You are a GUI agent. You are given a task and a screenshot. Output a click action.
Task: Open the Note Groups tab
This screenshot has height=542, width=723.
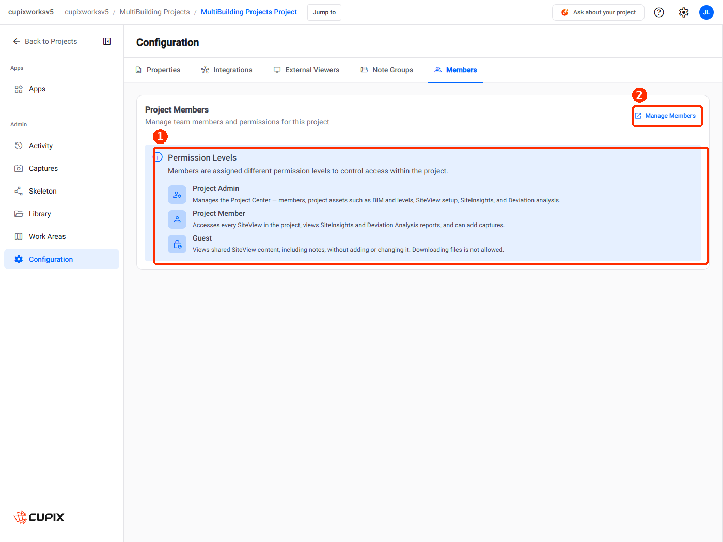tap(387, 70)
